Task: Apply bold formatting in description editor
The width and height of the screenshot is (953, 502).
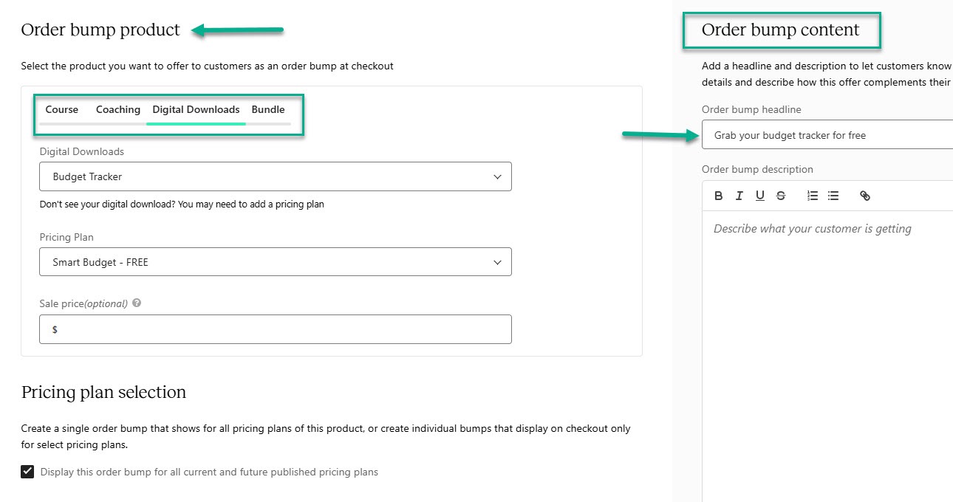Action: pos(719,196)
